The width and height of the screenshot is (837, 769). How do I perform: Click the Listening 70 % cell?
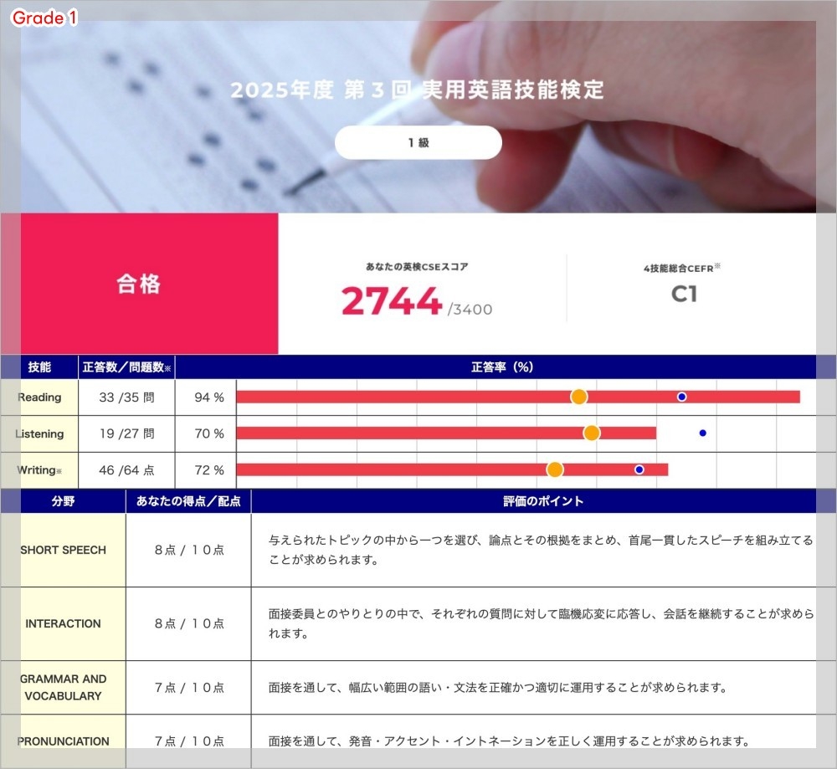pyautogui.click(x=209, y=433)
